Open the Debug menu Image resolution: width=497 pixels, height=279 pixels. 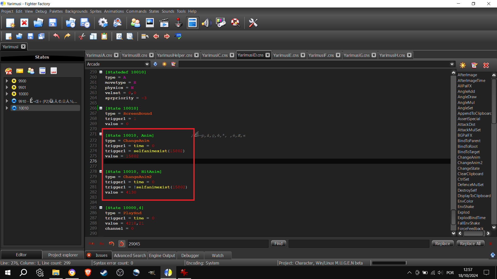tap(41, 11)
